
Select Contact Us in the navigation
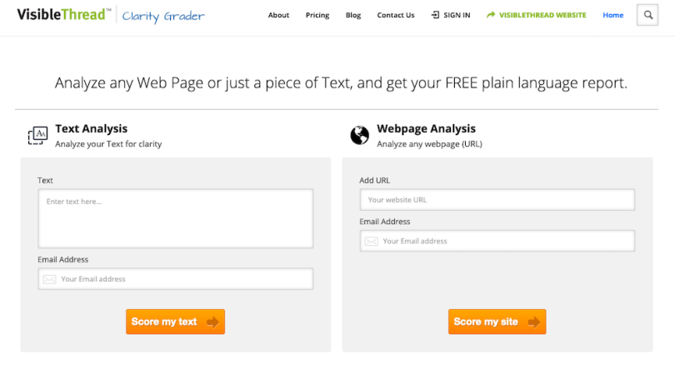pos(395,15)
